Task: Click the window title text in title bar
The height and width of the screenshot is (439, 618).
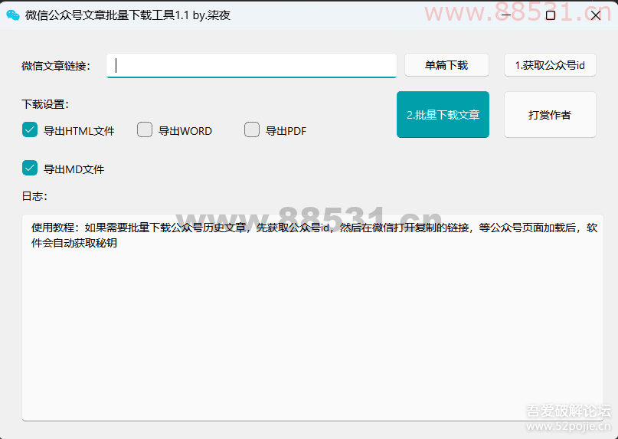Action: [127, 15]
